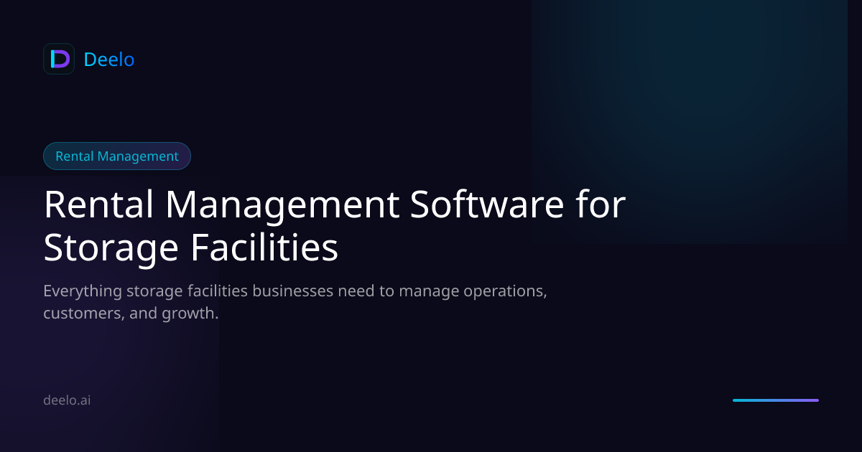Click the Deelo D logo icon

tap(59, 59)
